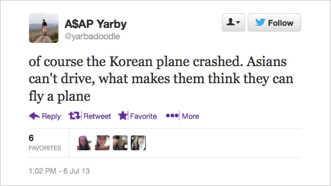Viewport: 331px width, 186px height.
Task: Click the reply arrow icon
Action: tap(34, 116)
